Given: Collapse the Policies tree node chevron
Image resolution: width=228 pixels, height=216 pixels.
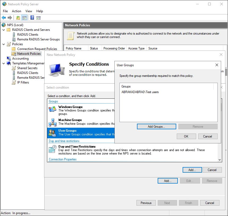Looking at the screenshot, I should click(x=4, y=44).
